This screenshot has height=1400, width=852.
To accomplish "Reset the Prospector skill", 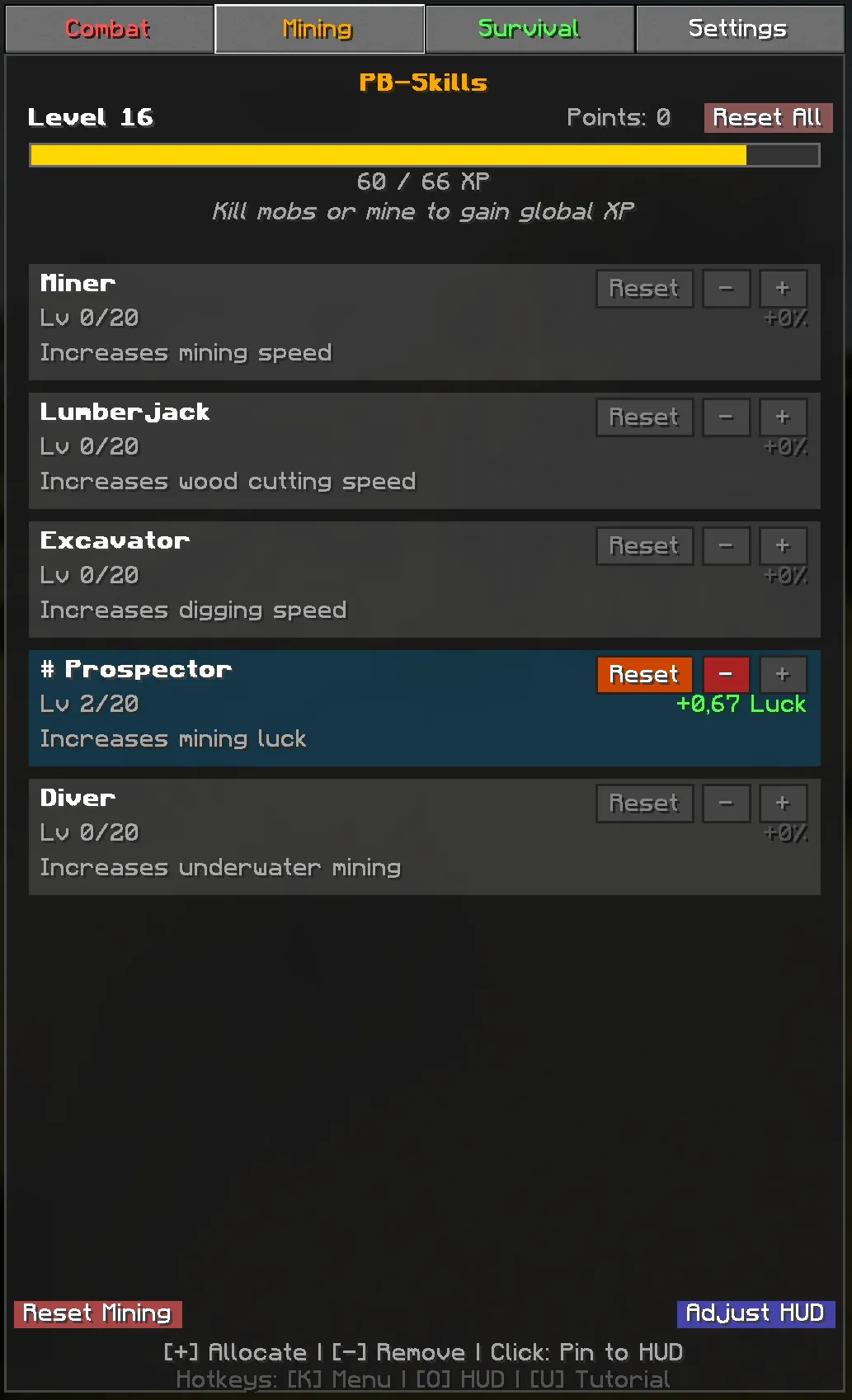I will point(645,675).
